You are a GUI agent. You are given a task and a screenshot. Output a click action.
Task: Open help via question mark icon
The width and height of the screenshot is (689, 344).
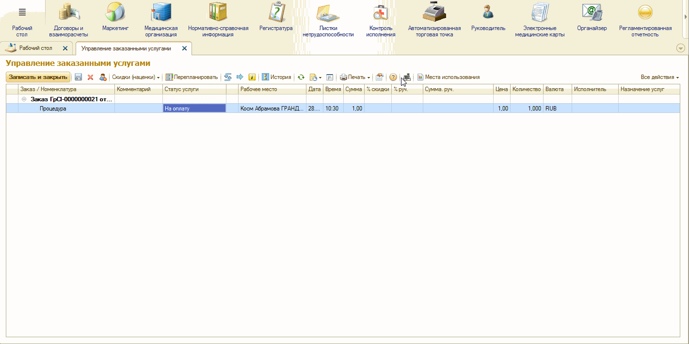click(x=393, y=77)
